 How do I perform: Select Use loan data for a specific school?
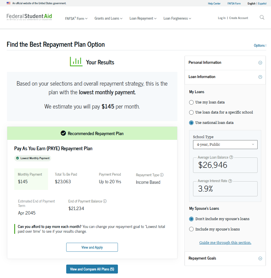click(x=191, y=112)
